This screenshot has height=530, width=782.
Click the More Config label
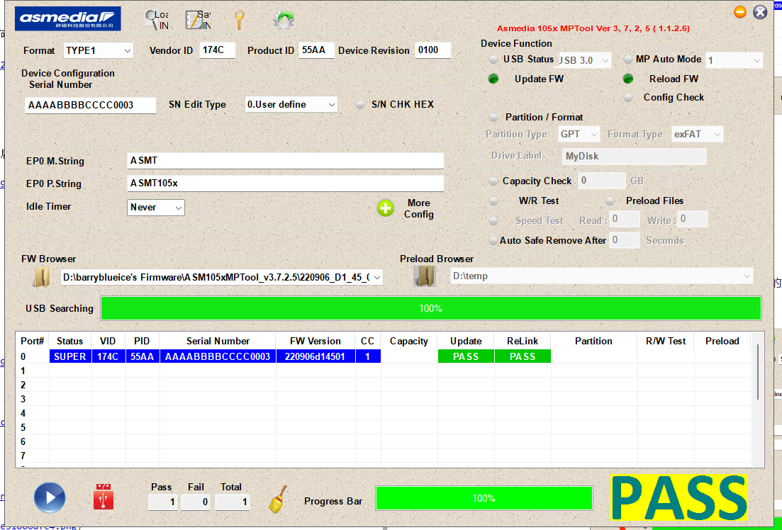(x=418, y=208)
